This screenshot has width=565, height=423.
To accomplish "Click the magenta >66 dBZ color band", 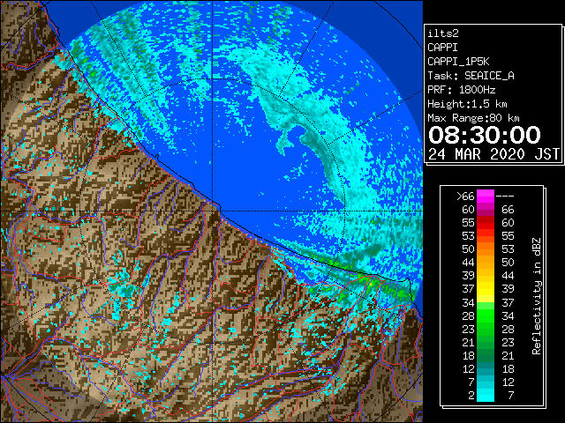I will [x=486, y=197].
